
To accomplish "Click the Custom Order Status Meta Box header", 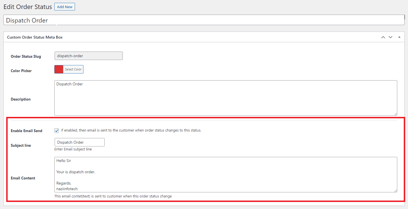I will click(x=35, y=37).
